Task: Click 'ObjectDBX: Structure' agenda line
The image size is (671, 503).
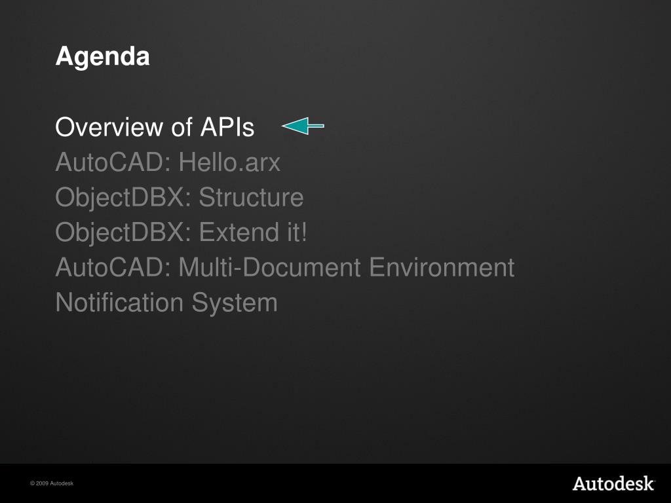Action: [x=180, y=198]
